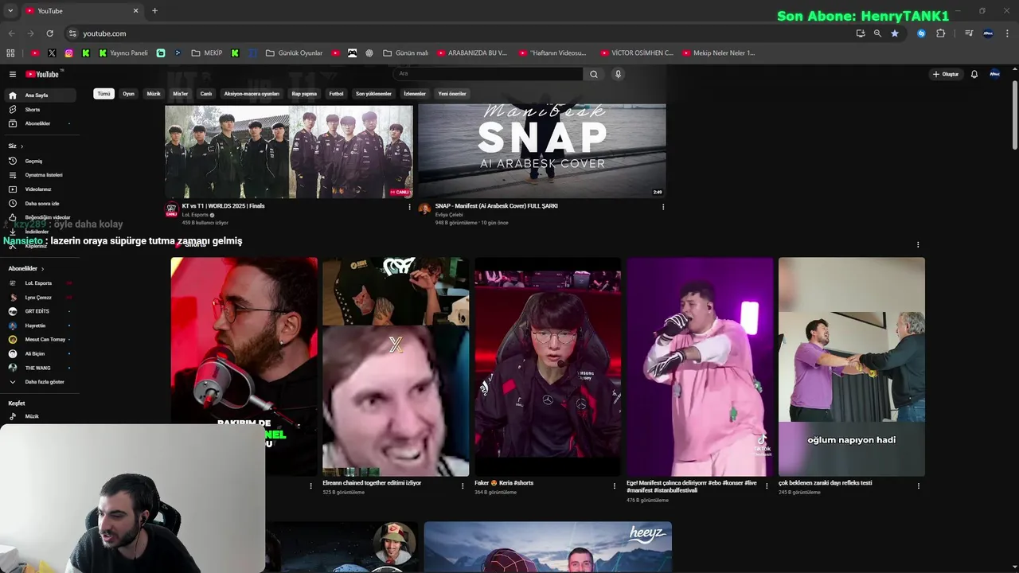The height and width of the screenshot is (573, 1019).
Task: Open Geçmiş history page
Action: (x=40, y=161)
